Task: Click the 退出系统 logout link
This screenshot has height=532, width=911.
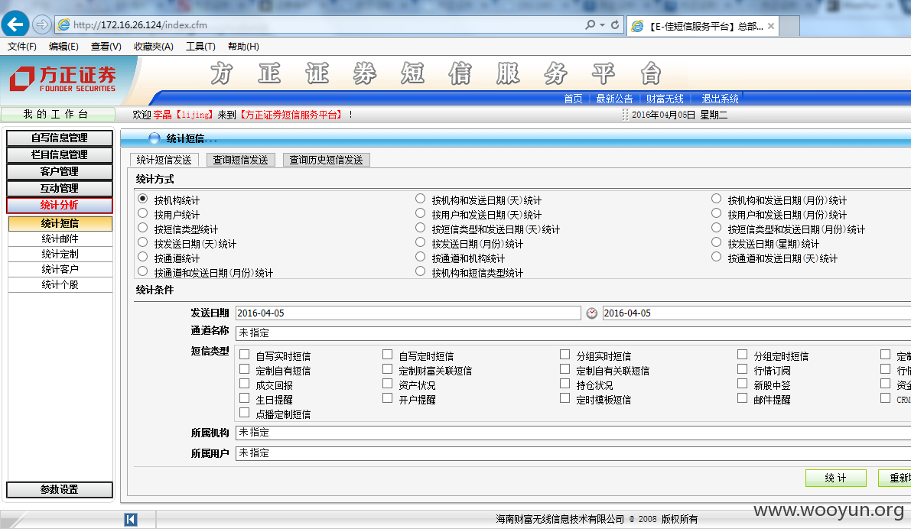Action: pyautogui.click(x=720, y=99)
